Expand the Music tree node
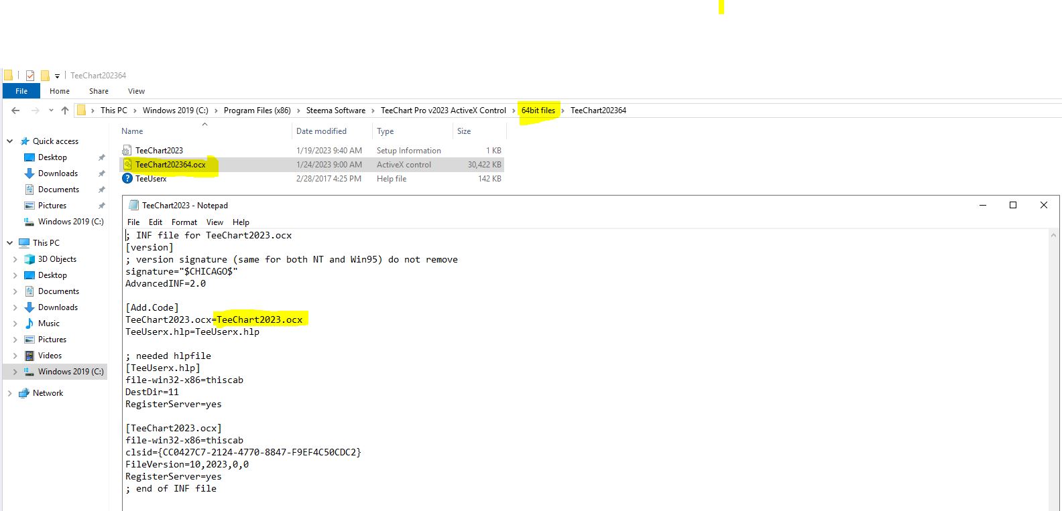Image resolution: width=1062 pixels, height=511 pixels. click(x=15, y=323)
